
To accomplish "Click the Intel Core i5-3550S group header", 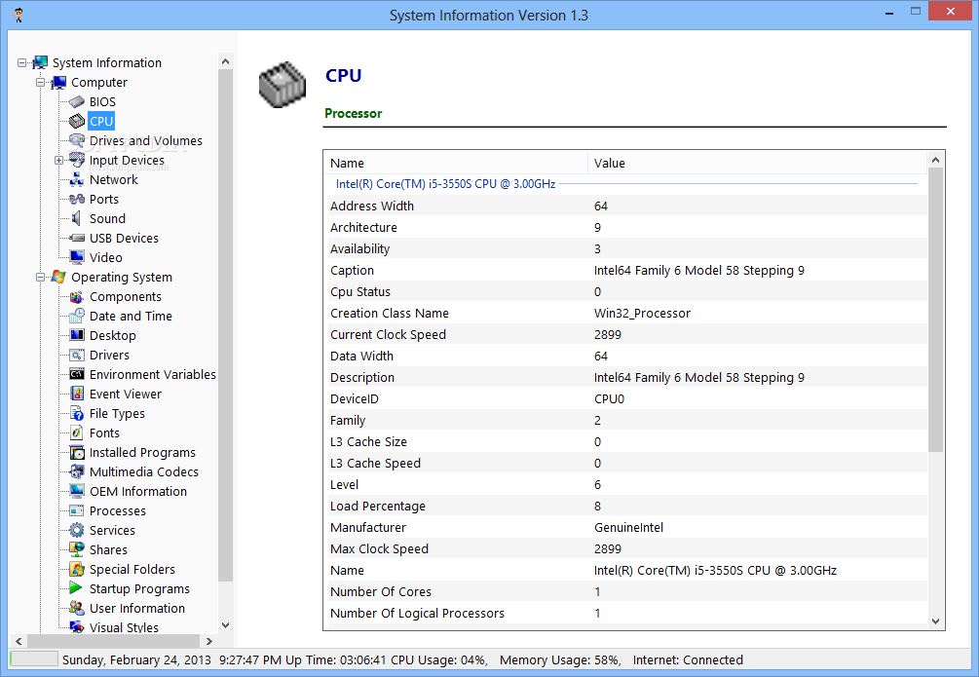I will coord(446,184).
